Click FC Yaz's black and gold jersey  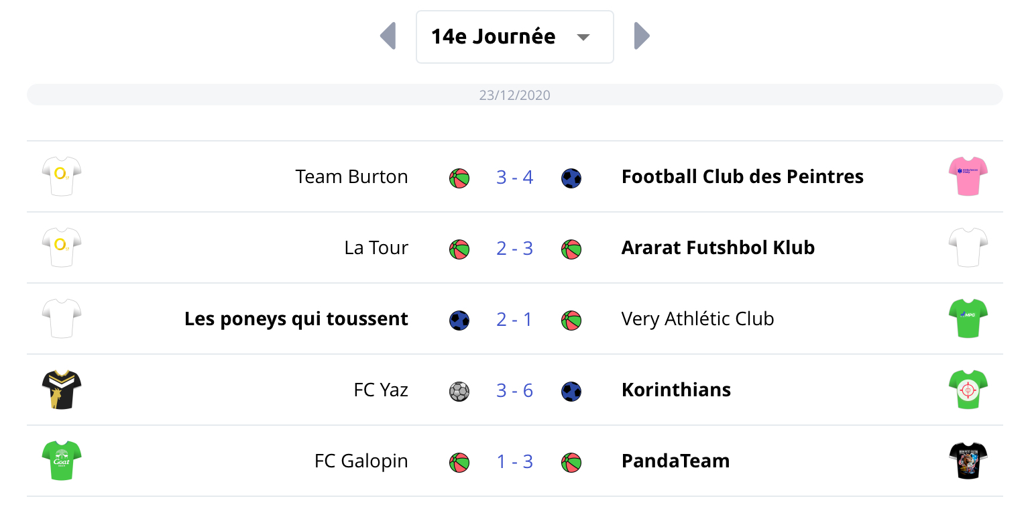coord(62,390)
